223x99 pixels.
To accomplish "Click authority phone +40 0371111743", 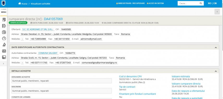I will tap(39, 63).
